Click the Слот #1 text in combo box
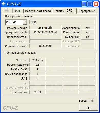 [11, 22]
